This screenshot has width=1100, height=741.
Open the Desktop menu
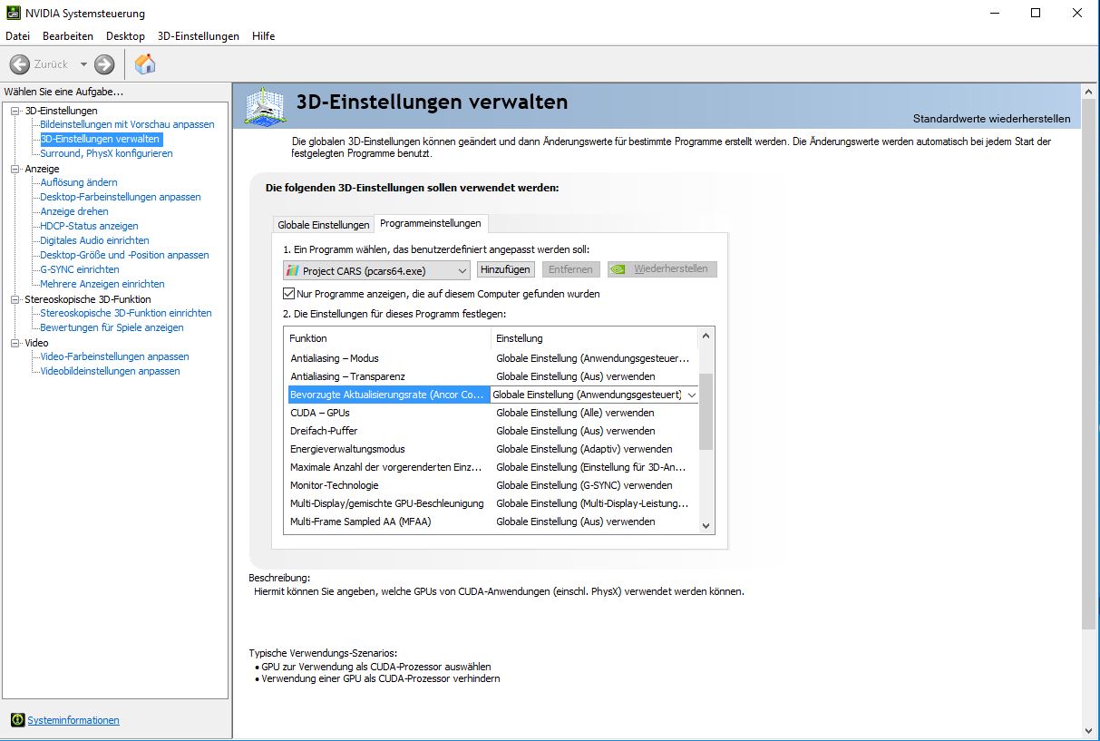point(125,36)
